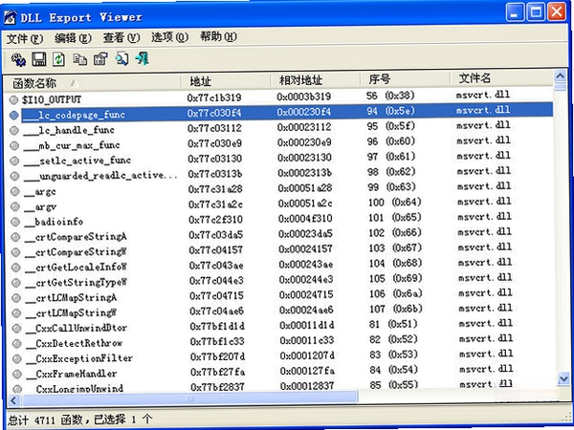Image resolution: width=574 pixels, height=430 pixels.
Task: Click ordinal cell 107 (0x6b)
Action: pos(396,309)
